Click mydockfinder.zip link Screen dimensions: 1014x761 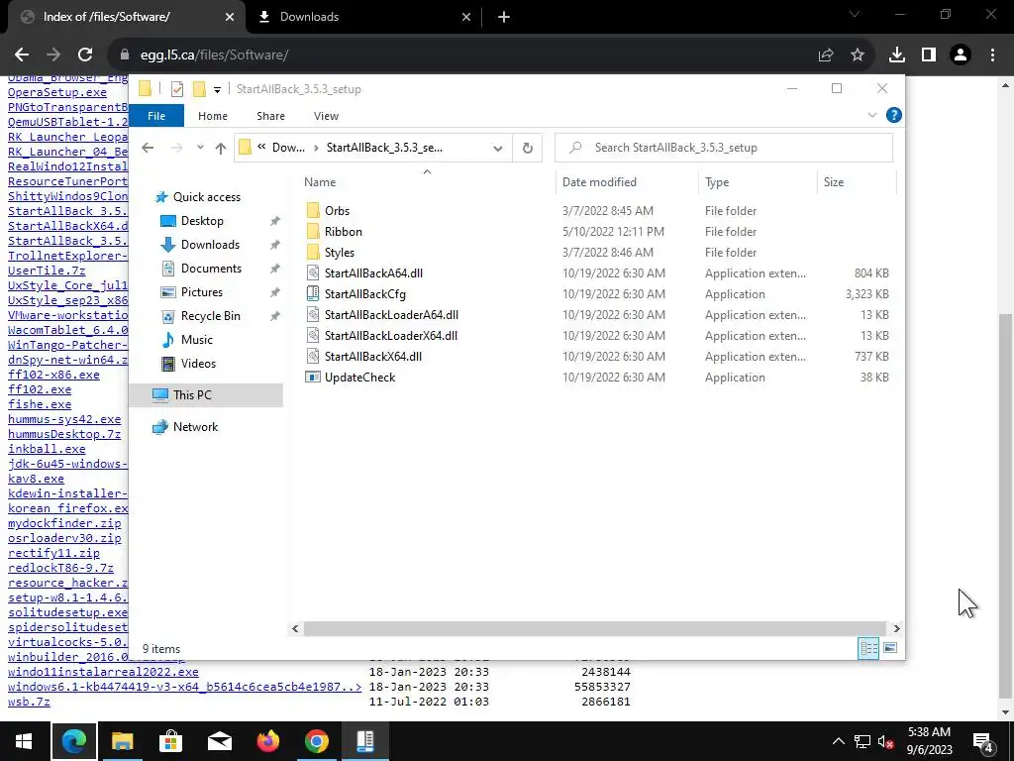pyautogui.click(x=64, y=523)
